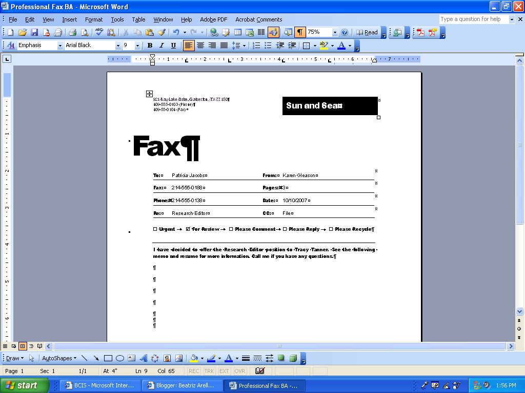Open Microsoft Word Help

point(345,32)
